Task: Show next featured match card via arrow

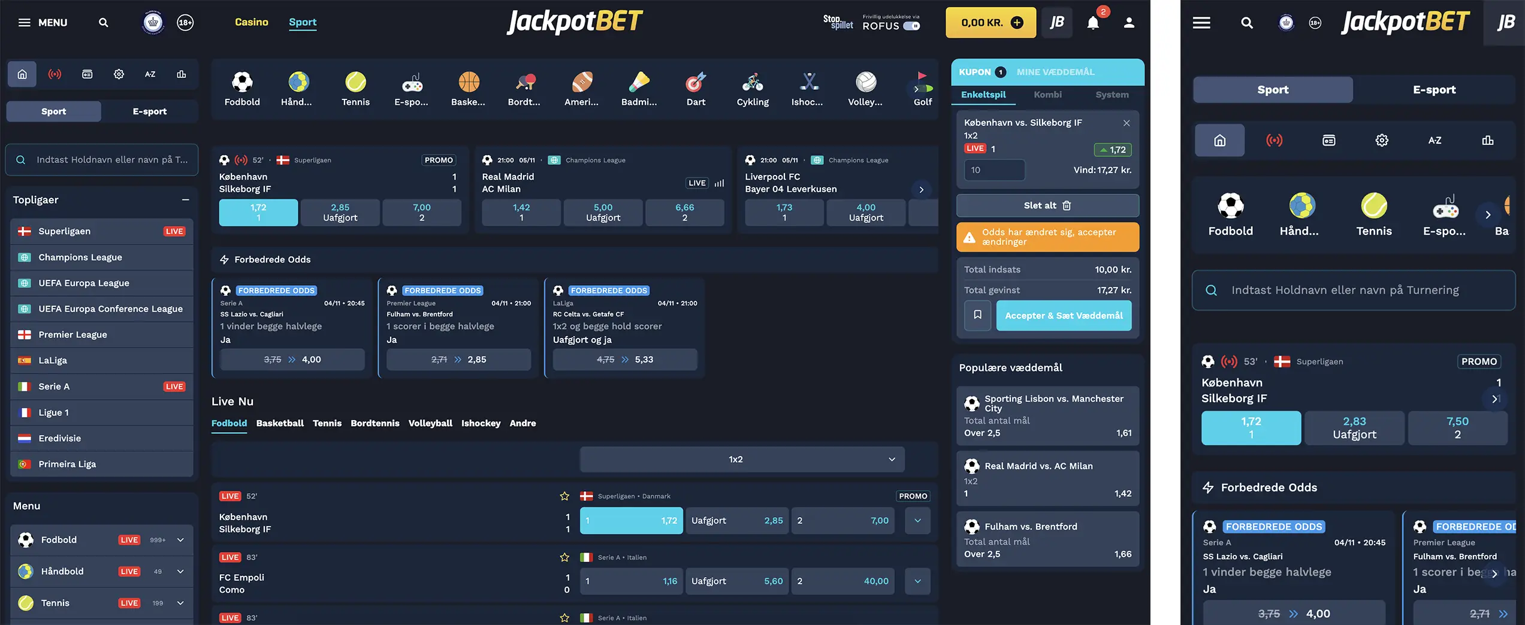Action: [x=921, y=189]
